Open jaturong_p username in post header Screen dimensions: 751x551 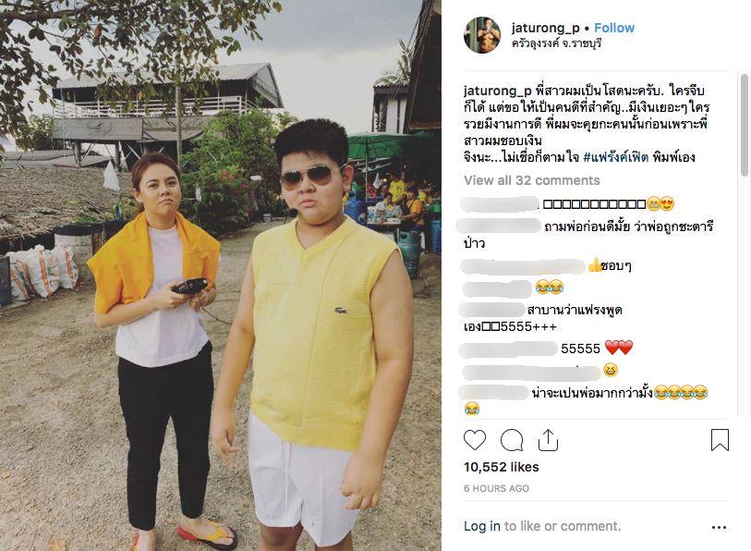point(546,28)
